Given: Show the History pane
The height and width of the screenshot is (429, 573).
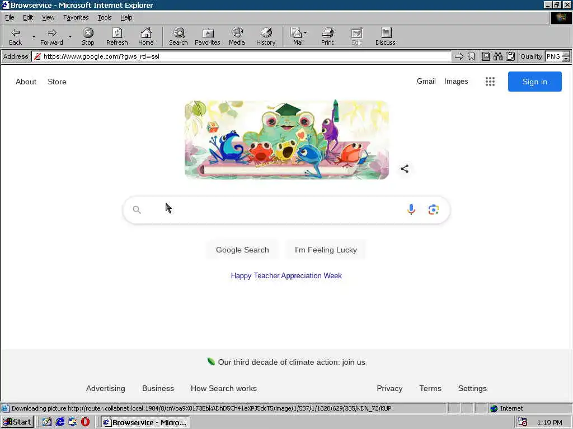Looking at the screenshot, I should [266, 36].
